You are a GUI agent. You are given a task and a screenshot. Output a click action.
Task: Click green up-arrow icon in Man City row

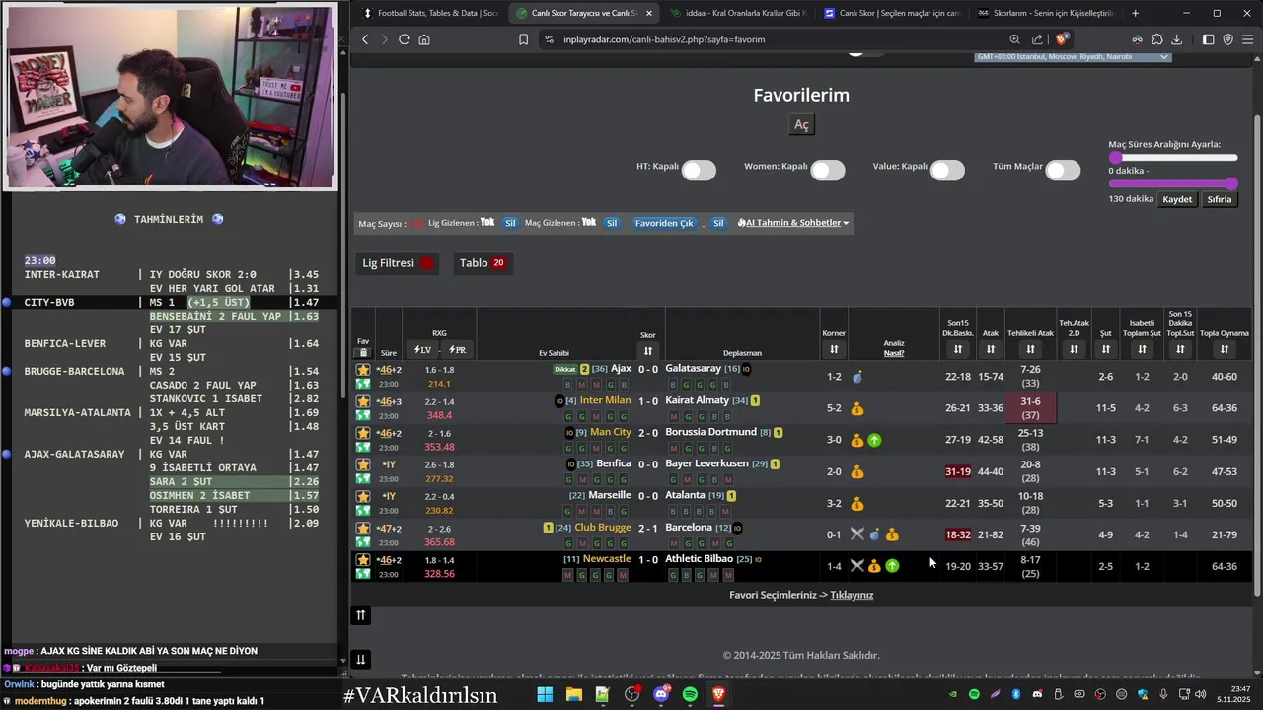click(874, 440)
